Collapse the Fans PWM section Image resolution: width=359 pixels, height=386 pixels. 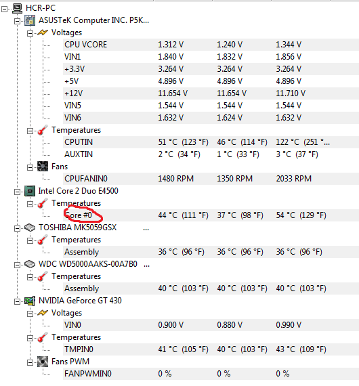click(x=30, y=362)
